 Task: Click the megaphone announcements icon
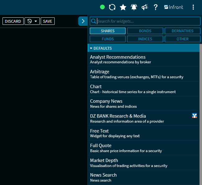click(x=145, y=7)
